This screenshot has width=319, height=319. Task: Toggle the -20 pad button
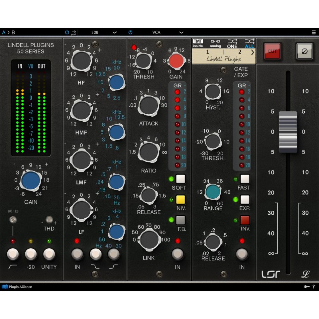pos(31,254)
